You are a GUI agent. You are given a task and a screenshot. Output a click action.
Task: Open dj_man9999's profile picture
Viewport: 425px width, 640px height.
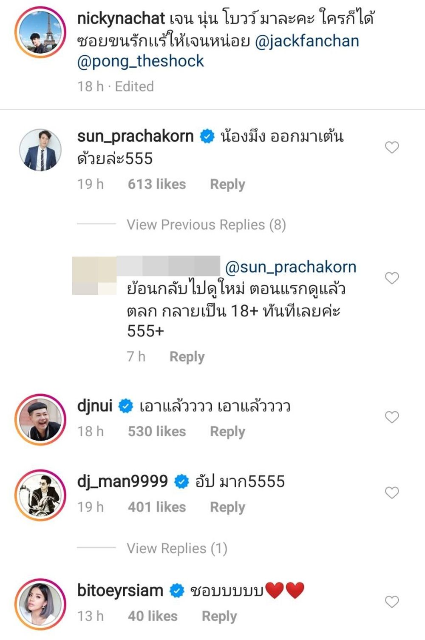[40, 495]
